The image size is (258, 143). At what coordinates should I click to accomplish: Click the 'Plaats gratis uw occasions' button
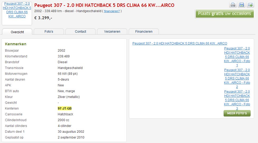tap(224, 13)
